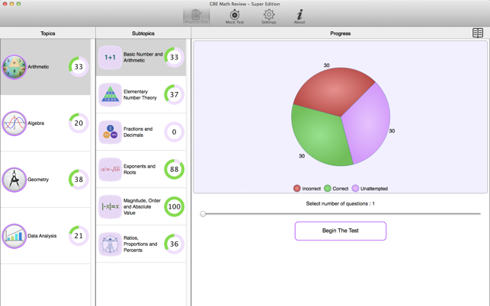Click the red Incorrect legend swatch
Viewport: 490px width, 306px height.
click(297, 188)
